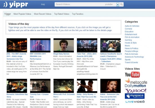Open the MySpace logo link
The width and height of the screenshot is (155, 108).
tap(135, 96)
